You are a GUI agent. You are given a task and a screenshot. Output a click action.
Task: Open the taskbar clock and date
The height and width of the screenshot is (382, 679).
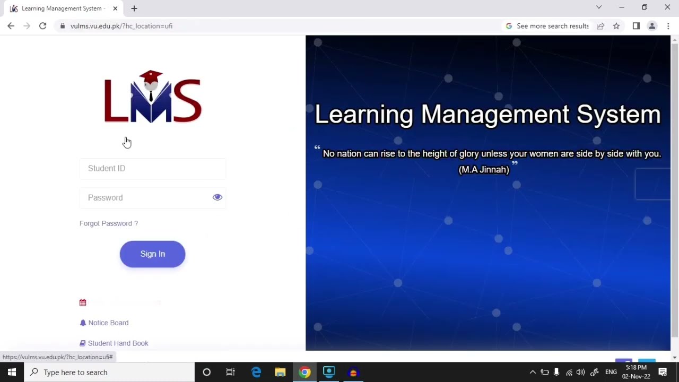(636, 372)
